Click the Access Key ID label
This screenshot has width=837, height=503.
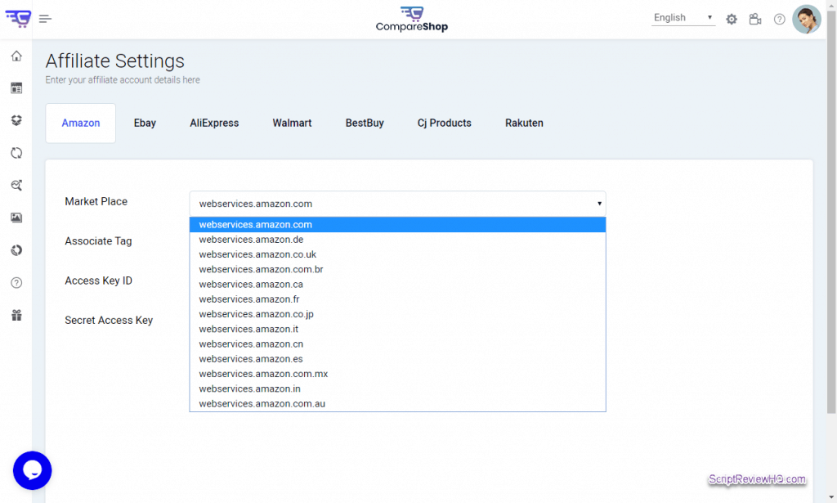click(98, 281)
